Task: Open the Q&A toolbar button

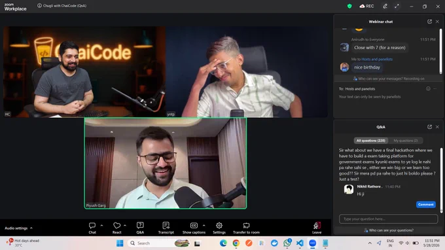Action: coord(140,228)
